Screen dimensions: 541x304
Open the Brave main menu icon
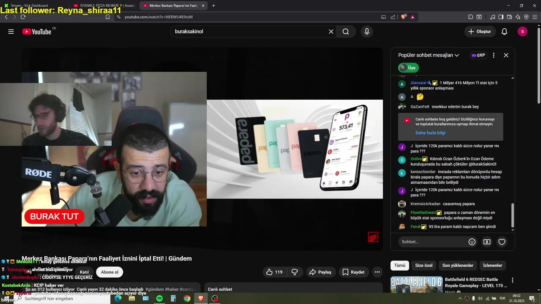(535, 17)
